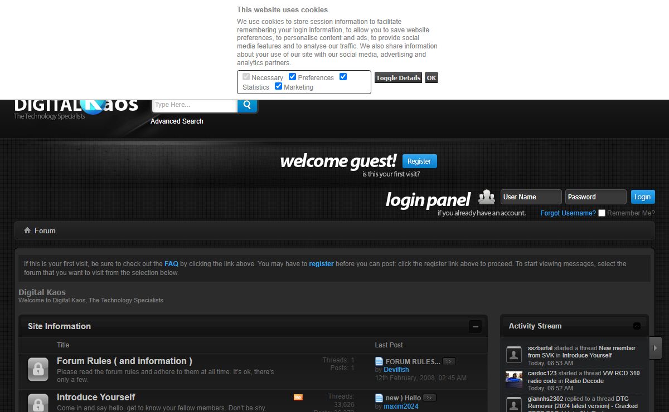Open the Advanced Search link
The image size is (669, 412).
tap(177, 121)
